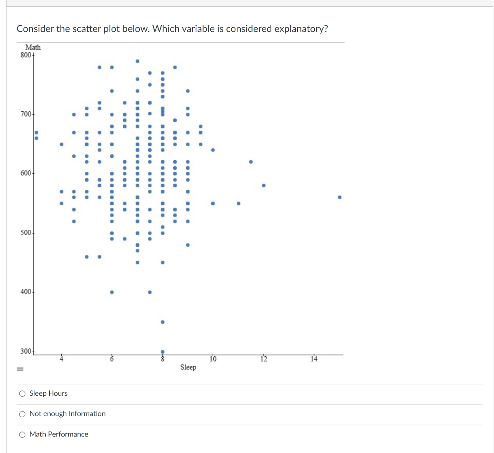Select the Sleep Hours radio button
Image resolution: width=494 pixels, height=453 pixels.
coord(22,393)
